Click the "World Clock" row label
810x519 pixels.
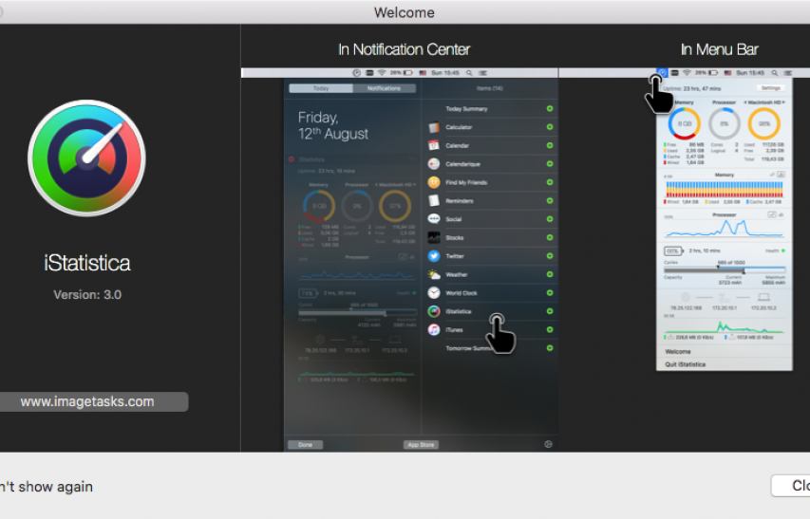[x=462, y=293]
